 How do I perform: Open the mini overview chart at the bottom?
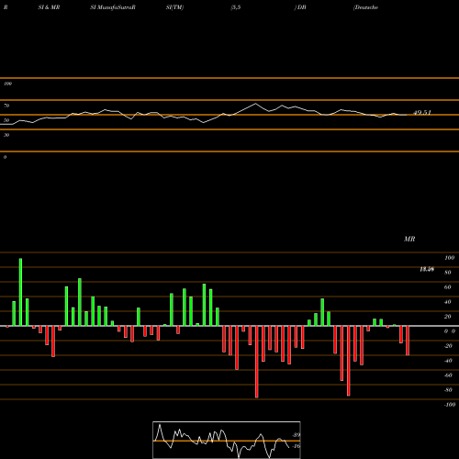point(227,440)
